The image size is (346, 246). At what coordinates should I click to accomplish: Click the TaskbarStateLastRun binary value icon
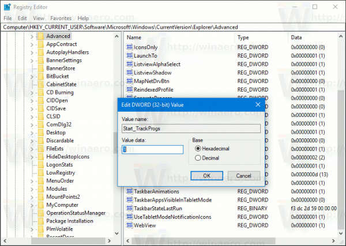(129, 209)
